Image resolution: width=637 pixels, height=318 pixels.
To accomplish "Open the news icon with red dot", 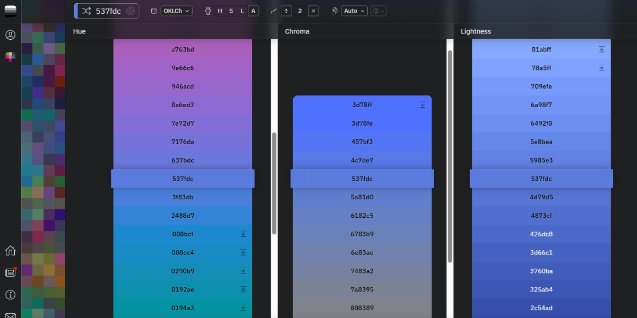I will point(10,272).
